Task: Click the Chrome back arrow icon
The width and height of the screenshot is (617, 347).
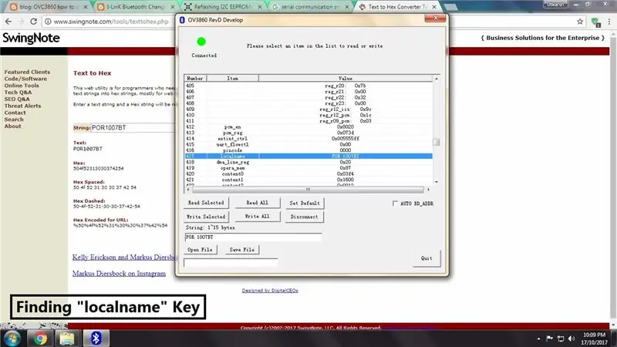Action: [8, 22]
